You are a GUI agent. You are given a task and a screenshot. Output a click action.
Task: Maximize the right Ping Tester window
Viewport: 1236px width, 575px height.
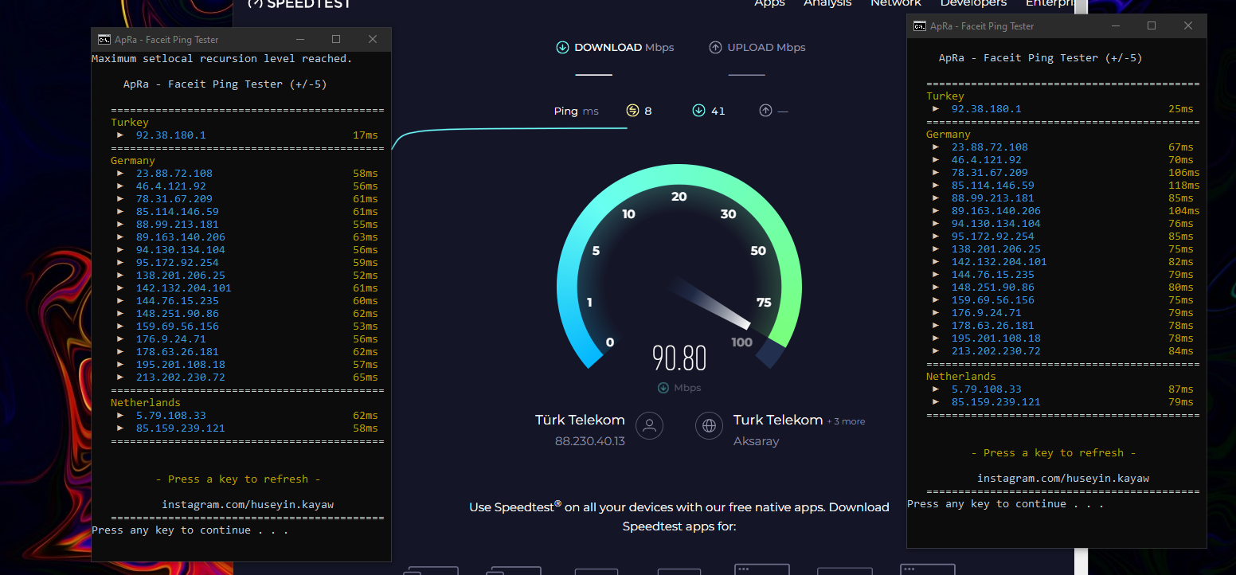pyautogui.click(x=1152, y=26)
